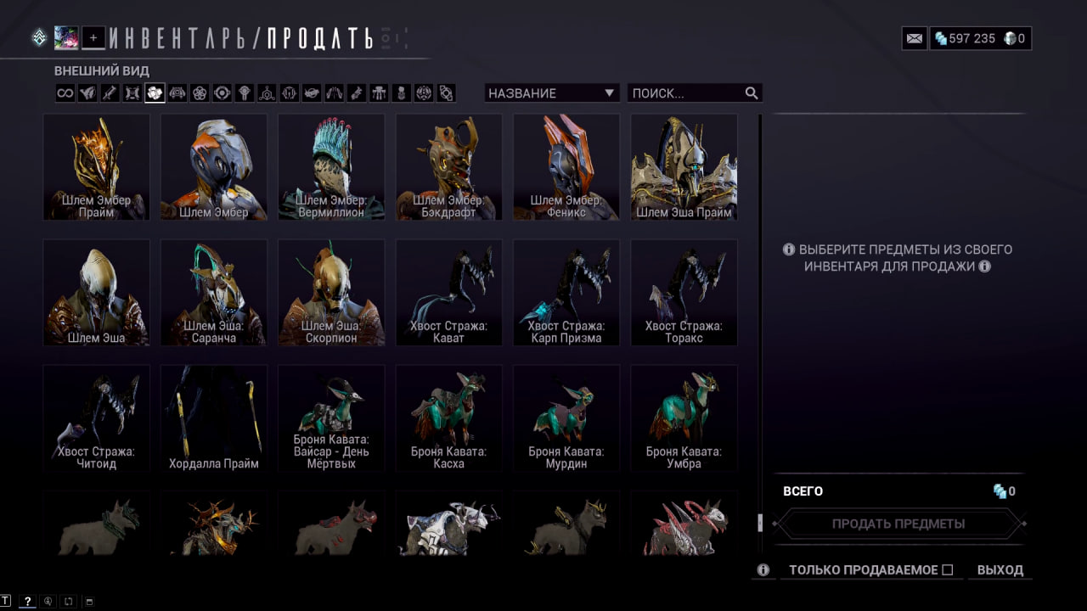Screen dimensions: 1087x611
Task: Click the question mark help icon
Action: pos(27,601)
